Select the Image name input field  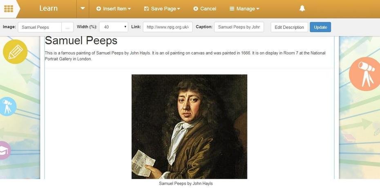pyautogui.click(x=40, y=27)
